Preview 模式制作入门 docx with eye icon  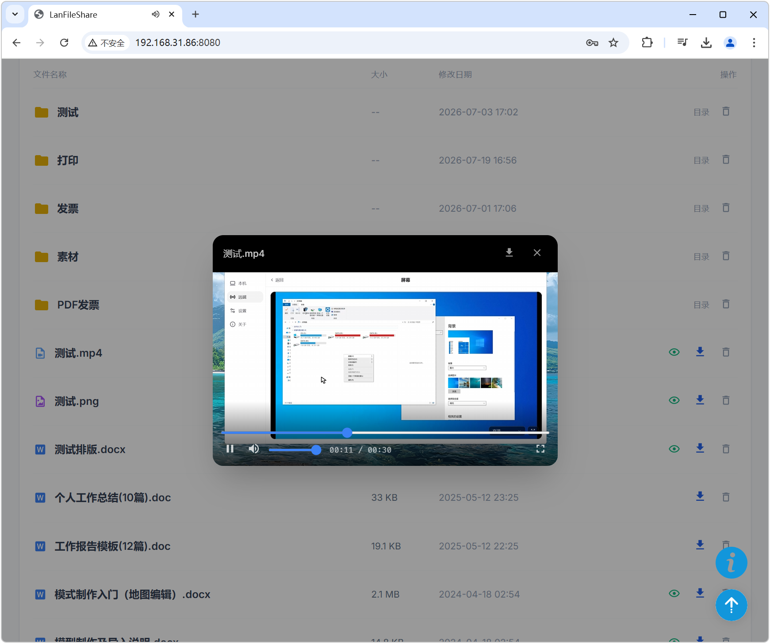click(x=674, y=593)
